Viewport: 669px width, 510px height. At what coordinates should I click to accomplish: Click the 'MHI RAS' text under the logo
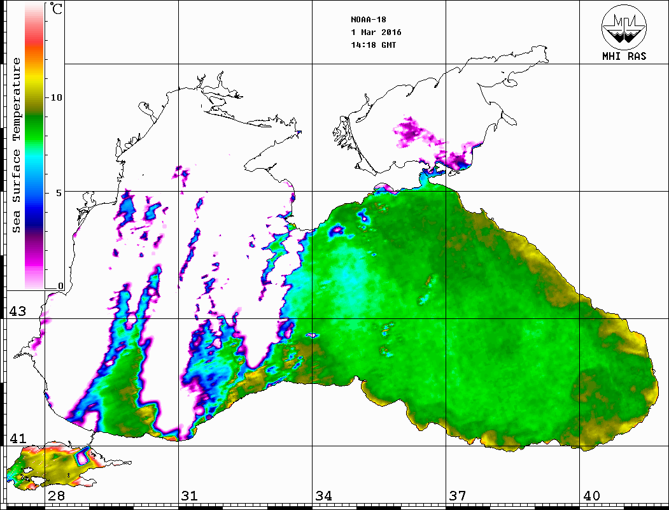(624, 57)
